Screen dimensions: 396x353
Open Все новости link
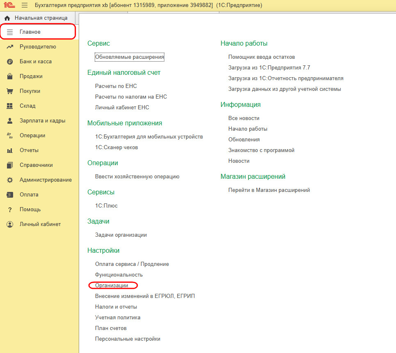[x=244, y=118]
